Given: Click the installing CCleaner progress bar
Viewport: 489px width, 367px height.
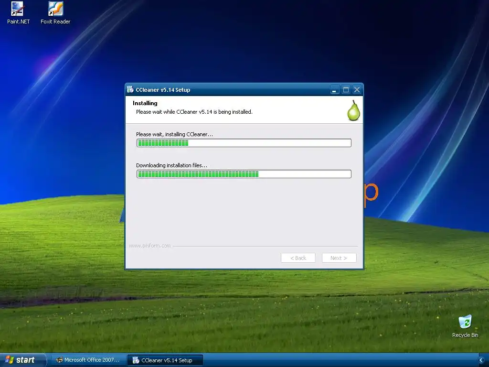Looking at the screenshot, I should (244, 143).
